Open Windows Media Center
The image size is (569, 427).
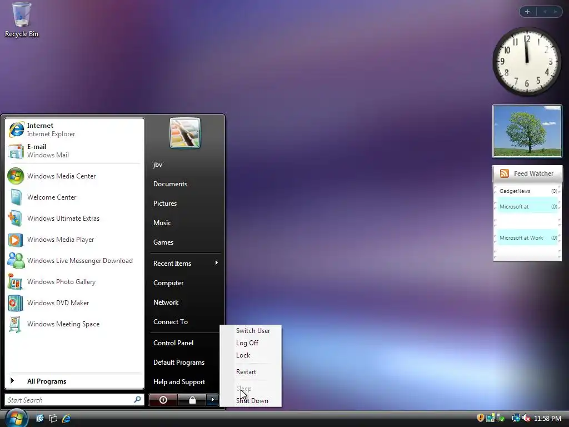(x=74, y=176)
